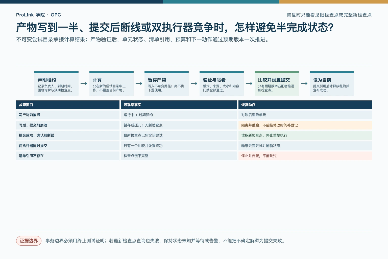The height and width of the screenshot is (259, 388).
Task: Click the 证据边界 pill badge
Action: pyautogui.click(x=29, y=241)
